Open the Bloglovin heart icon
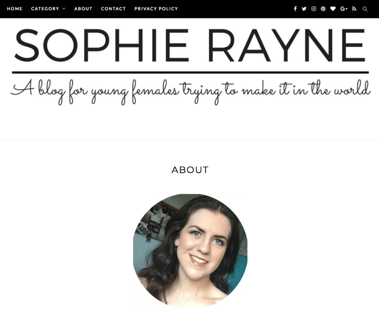 pyautogui.click(x=333, y=9)
